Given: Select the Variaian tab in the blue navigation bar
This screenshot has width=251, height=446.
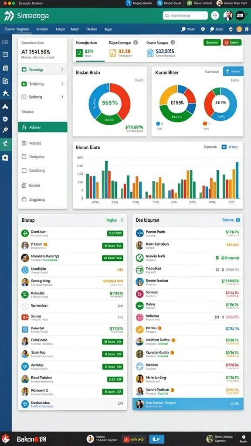Looking at the screenshot, I should tap(42, 29).
